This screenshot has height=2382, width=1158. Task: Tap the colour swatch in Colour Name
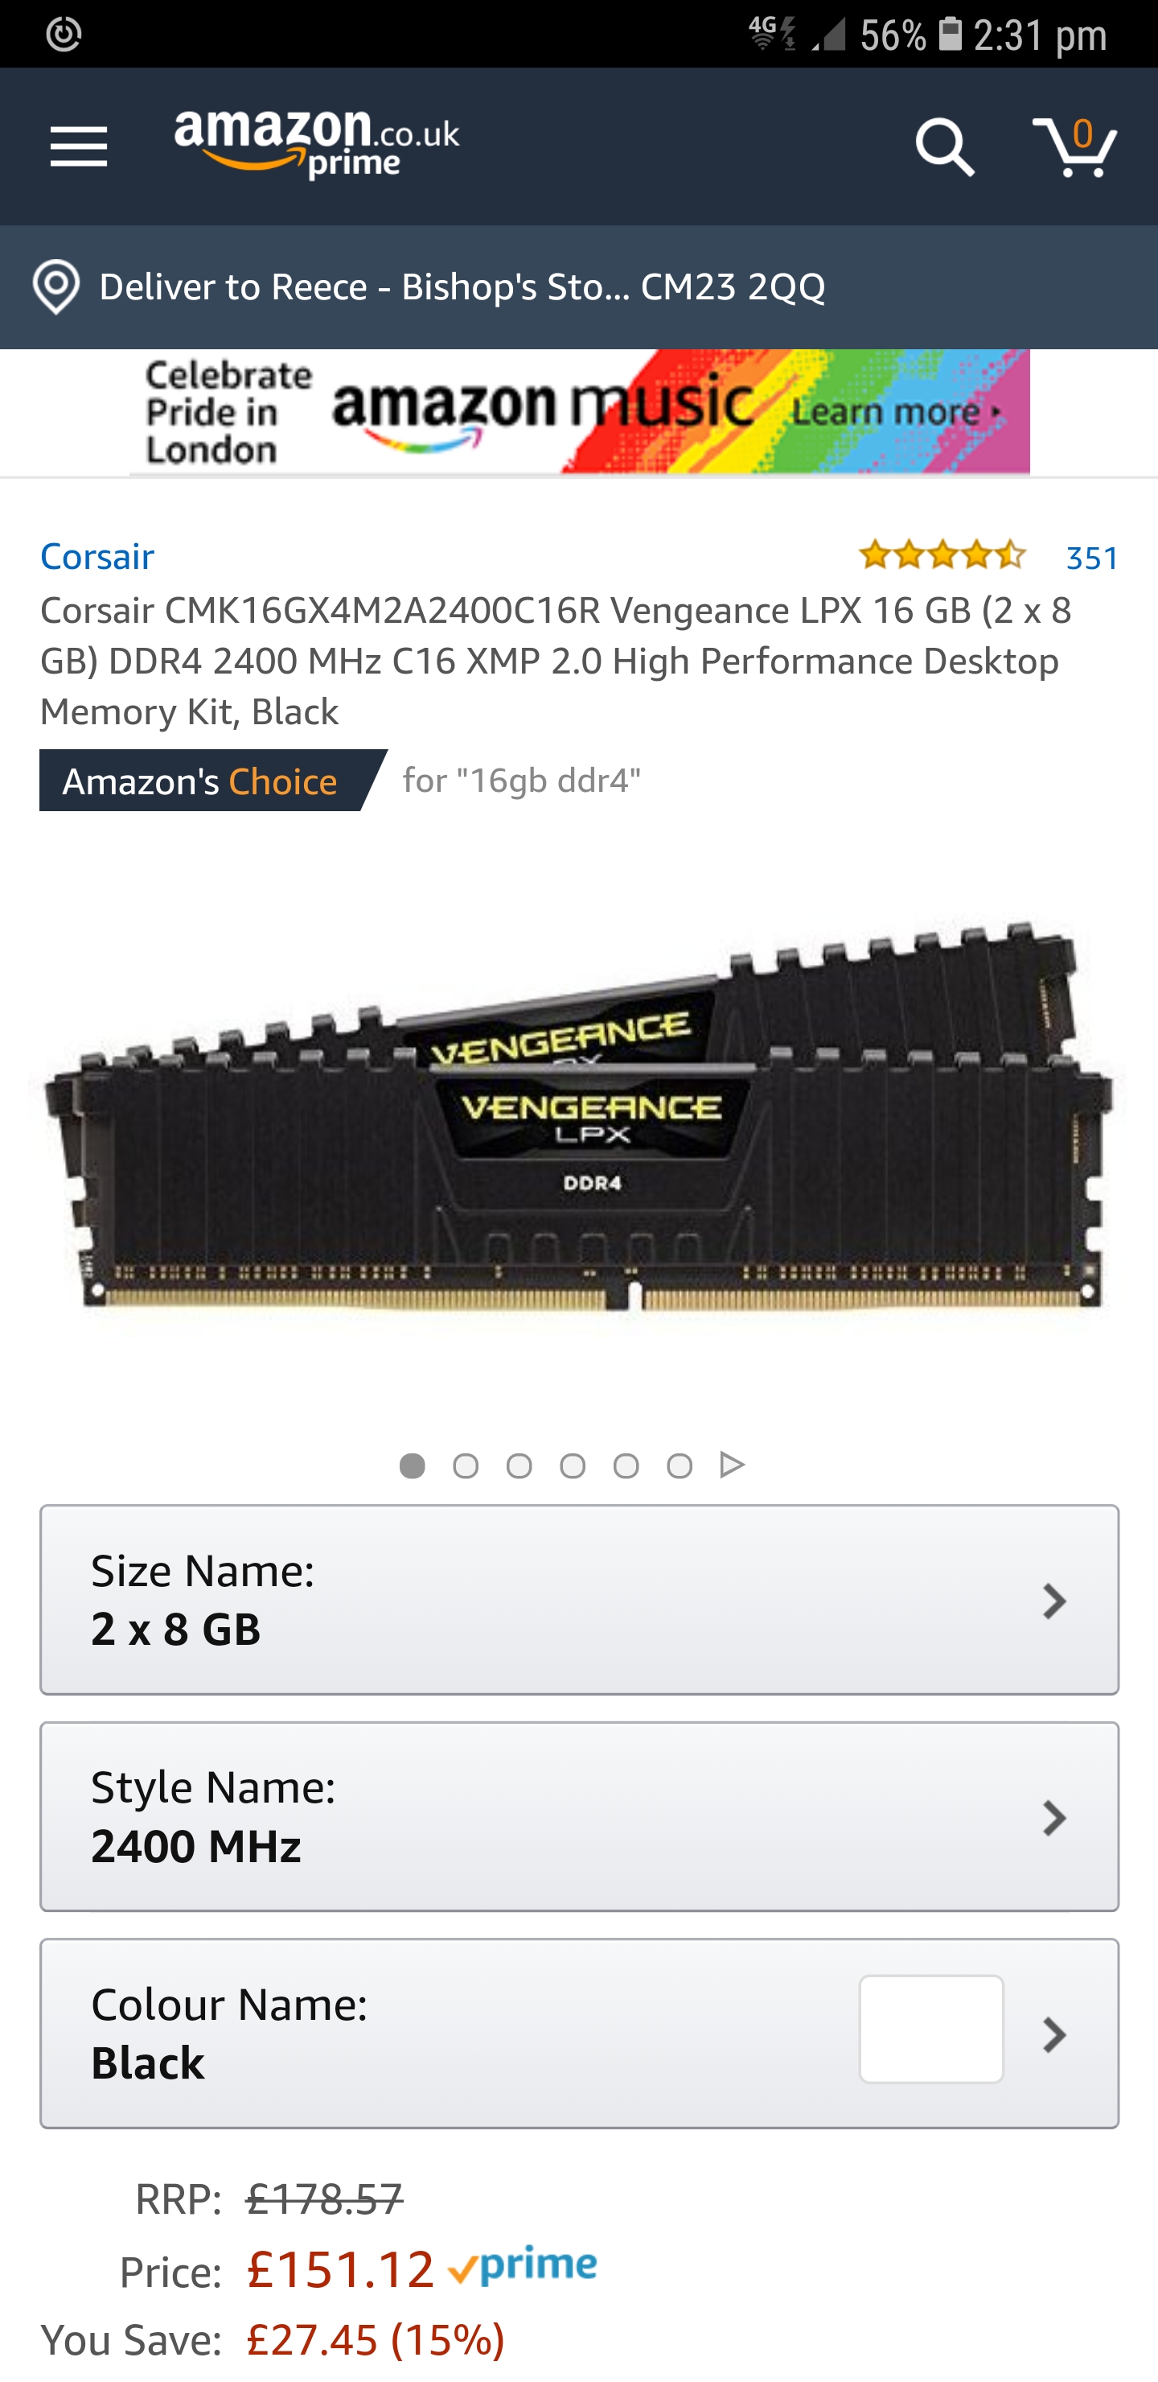click(x=930, y=2029)
